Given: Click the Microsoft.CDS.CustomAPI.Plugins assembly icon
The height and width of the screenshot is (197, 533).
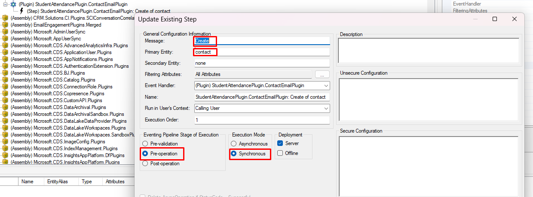Looking at the screenshot, I should [5, 100].
